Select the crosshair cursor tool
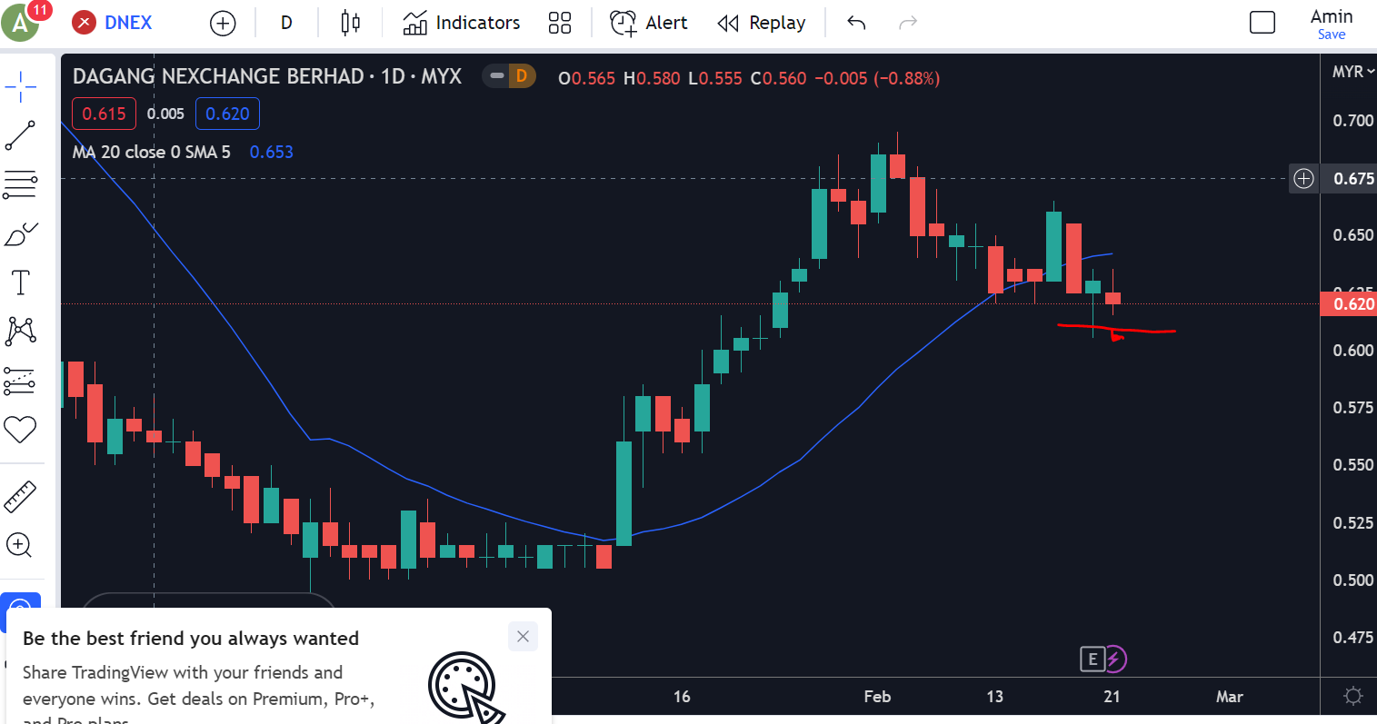 pos(20,87)
